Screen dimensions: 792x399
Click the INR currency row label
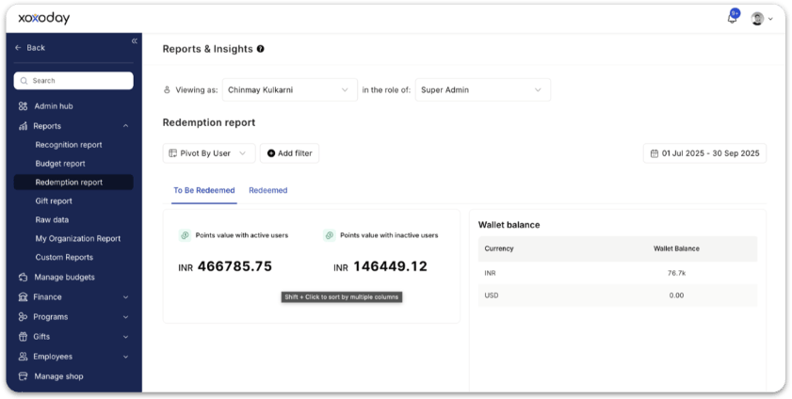490,273
